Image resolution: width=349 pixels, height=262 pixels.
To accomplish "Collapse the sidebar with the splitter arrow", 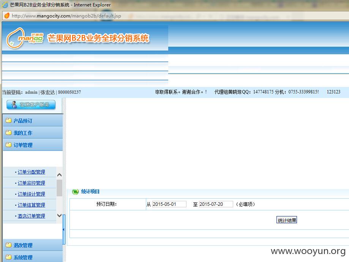I will (x=64, y=229).
